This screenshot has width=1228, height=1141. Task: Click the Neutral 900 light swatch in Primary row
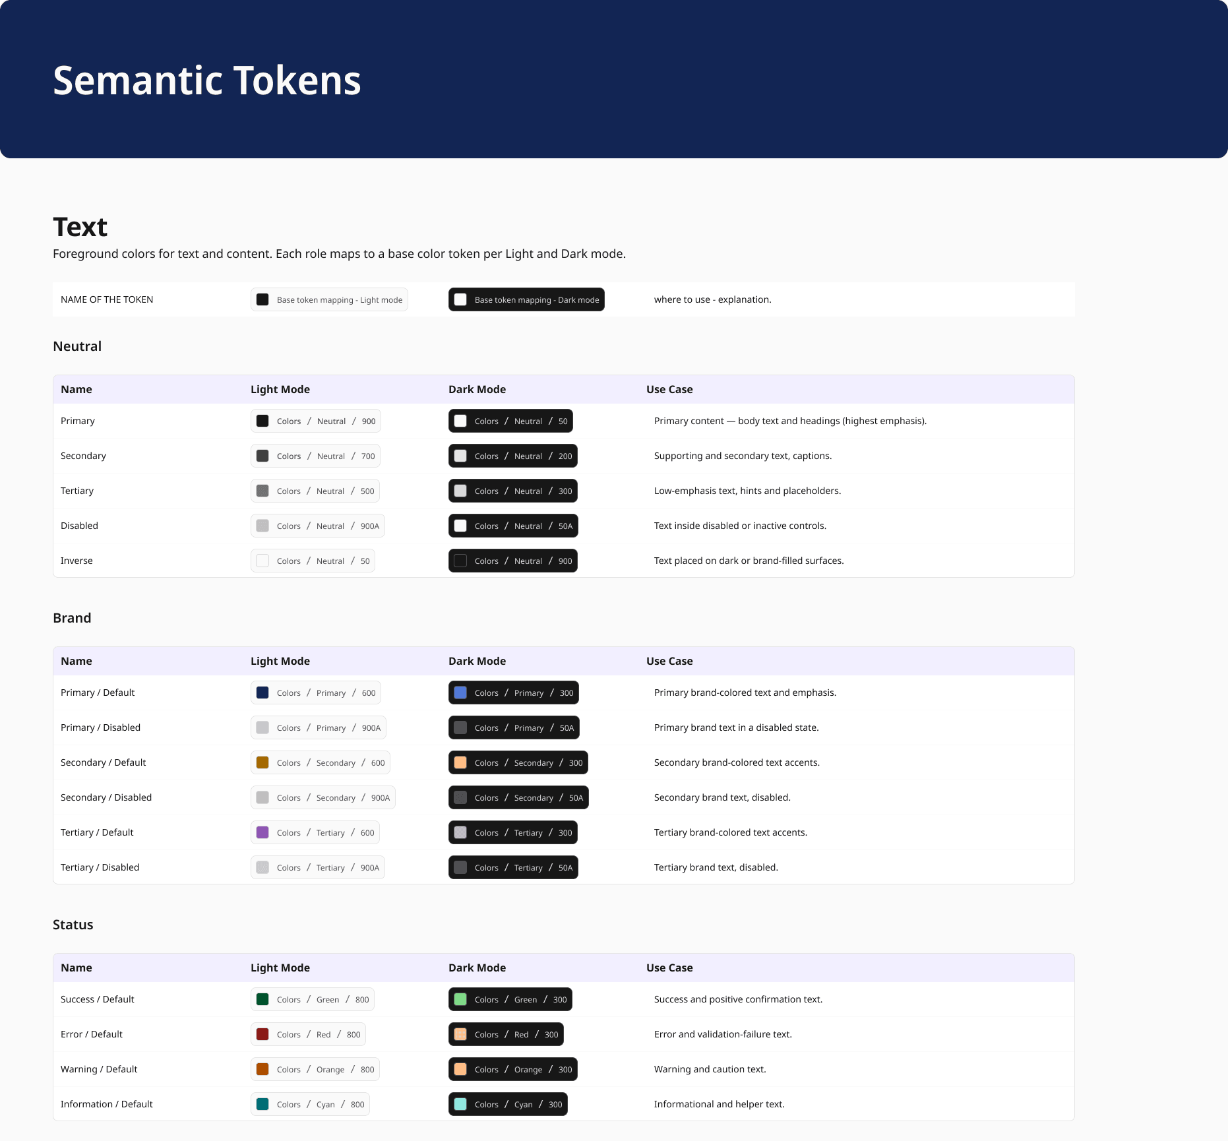click(x=262, y=421)
